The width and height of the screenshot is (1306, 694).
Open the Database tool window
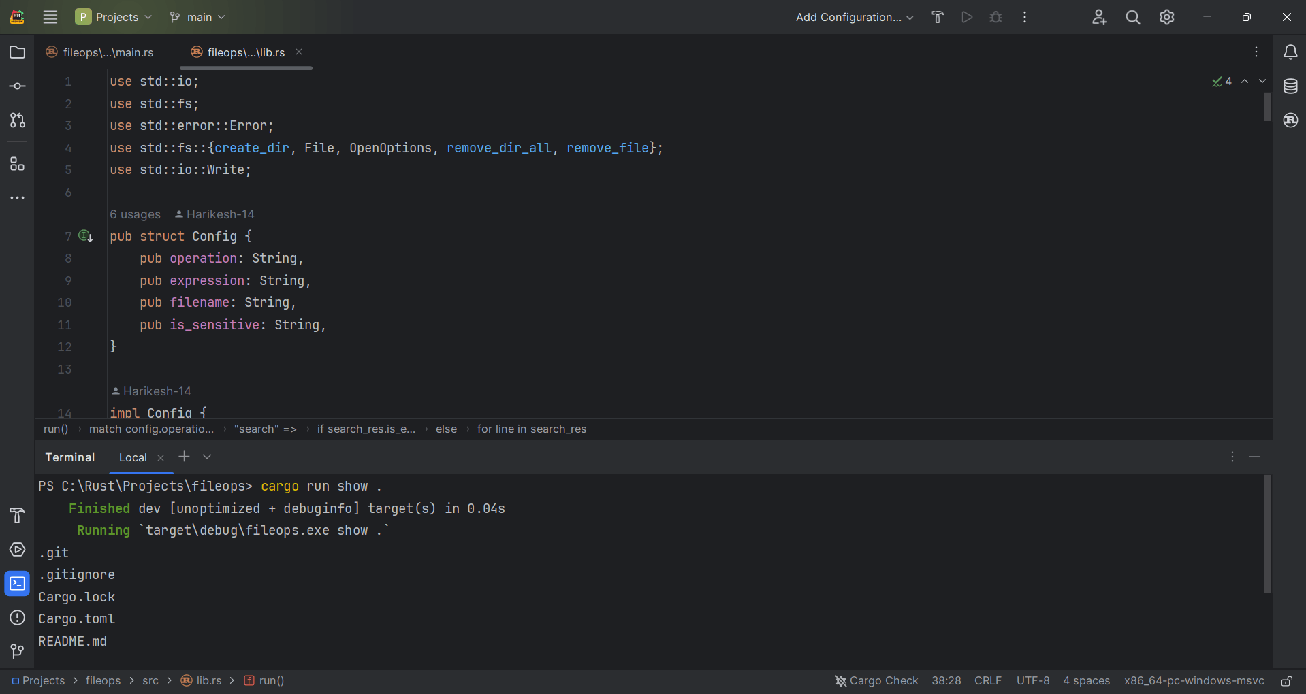pyautogui.click(x=1290, y=86)
